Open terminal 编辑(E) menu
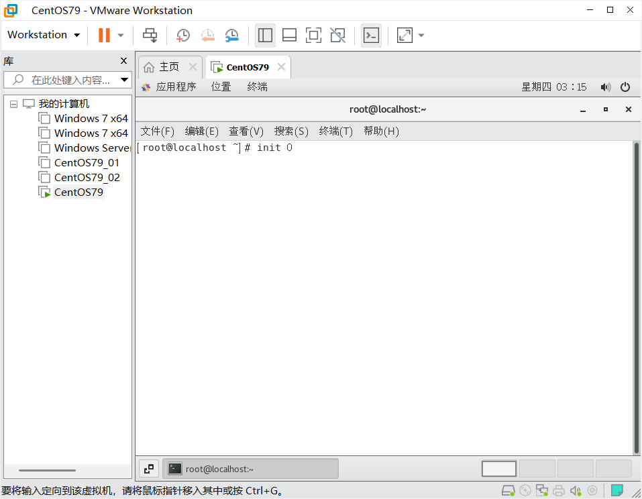The width and height of the screenshot is (642, 499). [201, 131]
